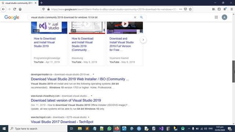This screenshot has width=235, height=132.
Task: Click the developerinsider.co breadcrumb text
Action: coord(41,74)
